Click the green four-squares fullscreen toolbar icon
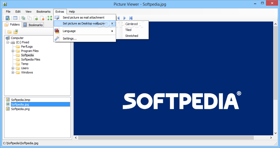The height and width of the screenshot is (148, 280). coord(50,18)
